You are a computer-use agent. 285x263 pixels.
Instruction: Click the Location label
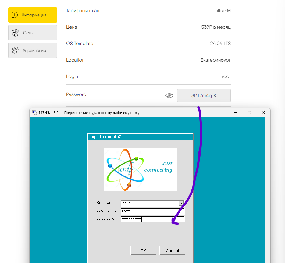pos(75,60)
